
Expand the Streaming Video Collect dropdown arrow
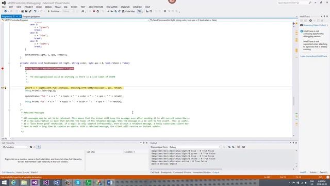tap(327, 25)
